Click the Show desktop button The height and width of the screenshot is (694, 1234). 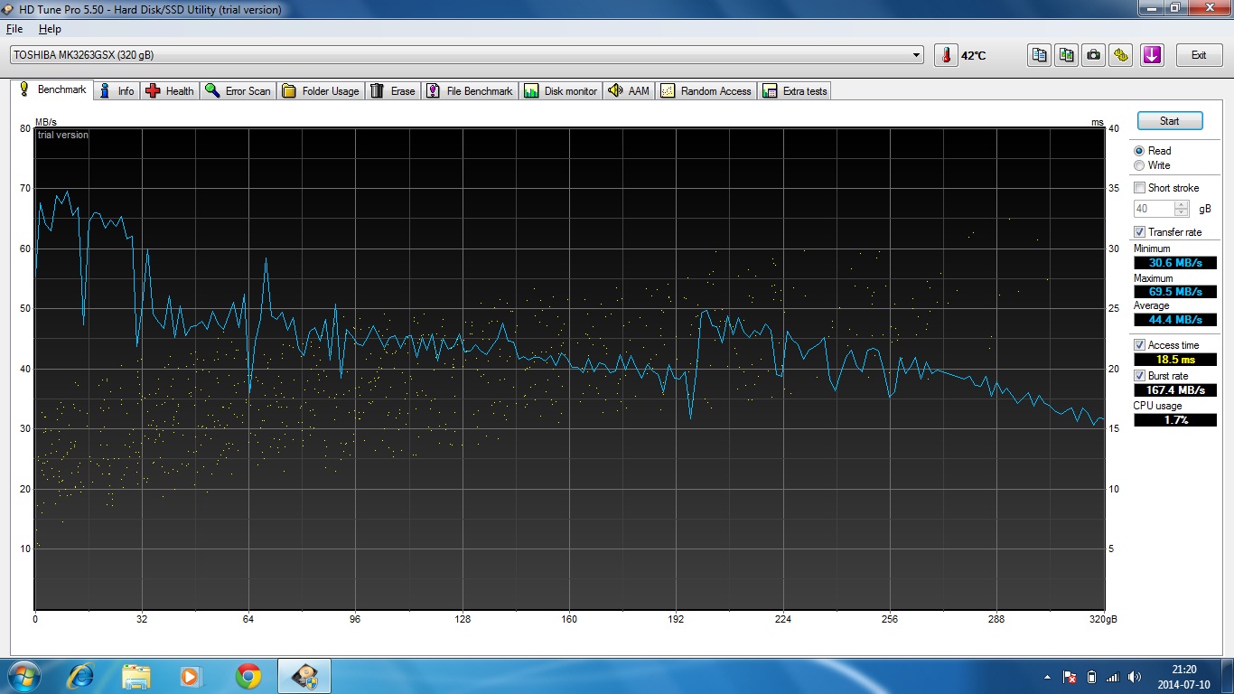pyautogui.click(x=1228, y=676)
